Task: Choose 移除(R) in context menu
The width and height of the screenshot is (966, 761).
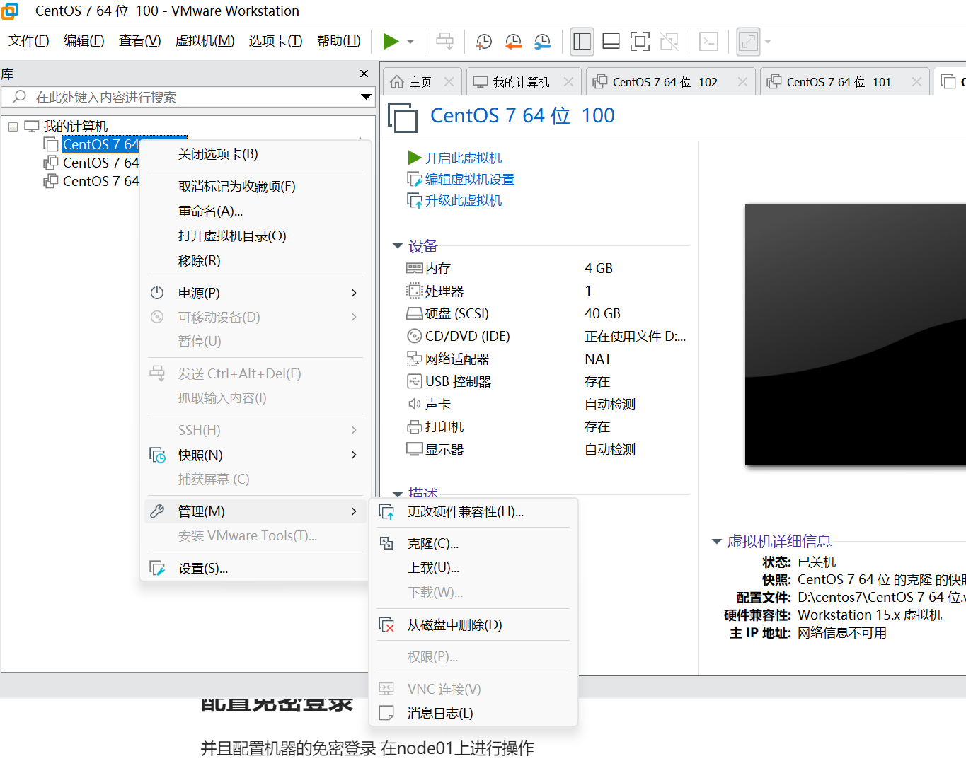Action: tap(255, 261)
